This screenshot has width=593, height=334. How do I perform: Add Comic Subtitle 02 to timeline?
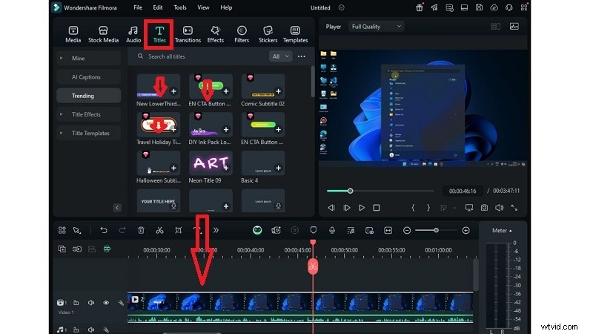click(279, 91)
